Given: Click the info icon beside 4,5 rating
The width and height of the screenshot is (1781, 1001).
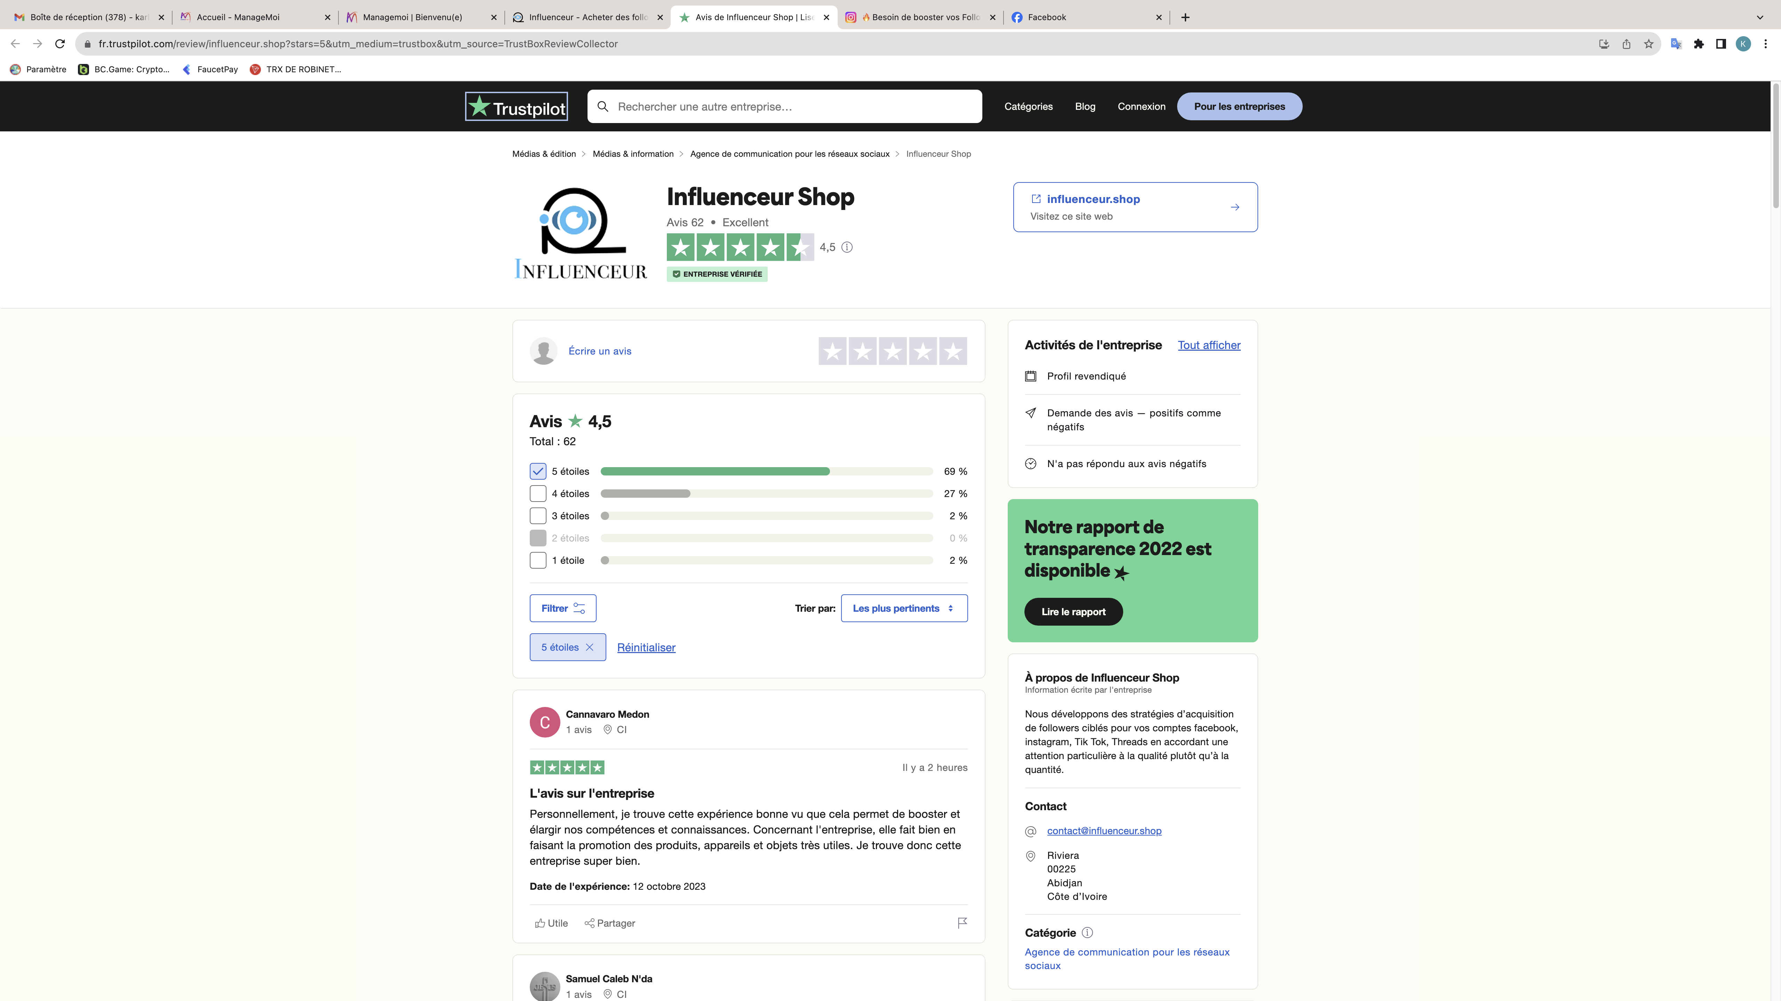Looking at the screenshot, I should click(847, 247).
